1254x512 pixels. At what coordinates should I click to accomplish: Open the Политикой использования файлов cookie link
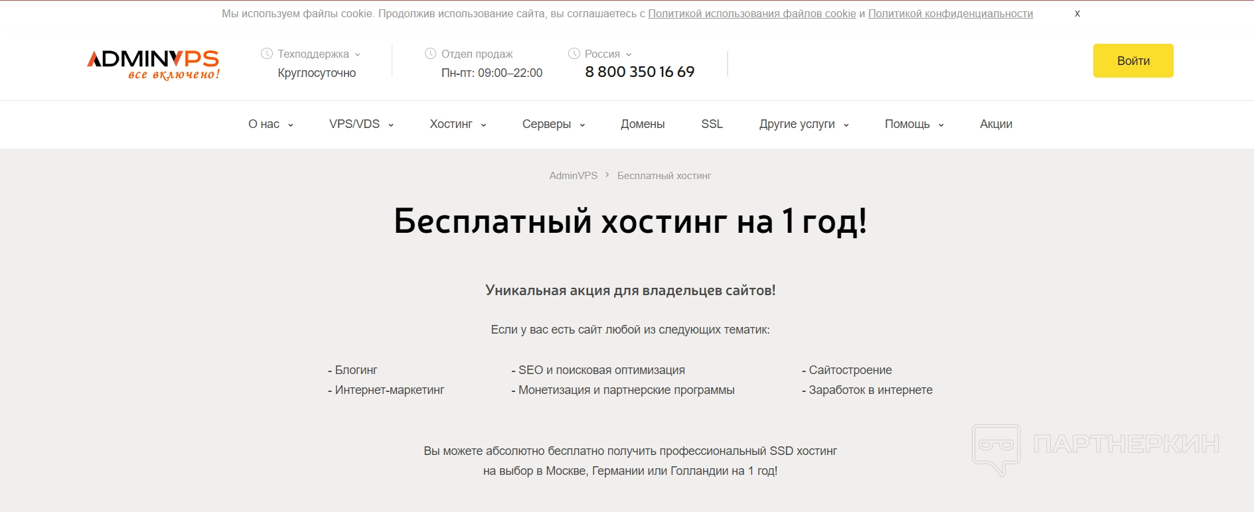[x=752, y=14]
